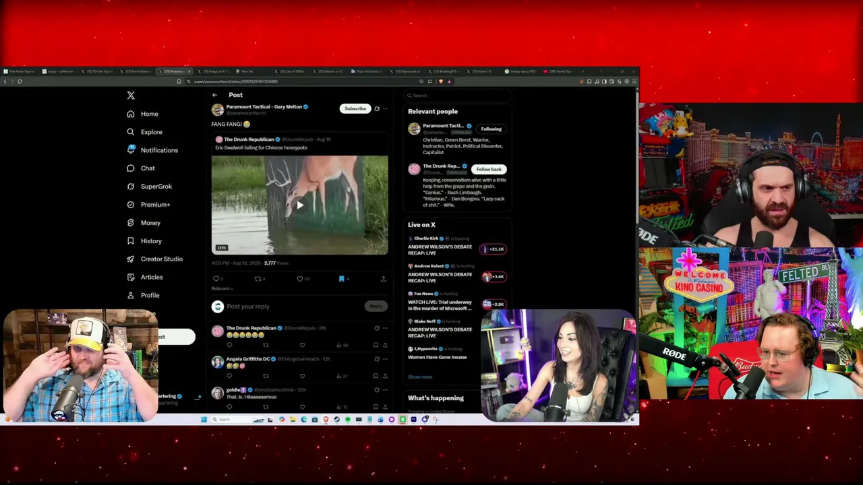Bookmark Angela Griffiths DC's reply
Image resolution: width=863 pixels, height=485 pixels.
click(x=376, y=376)
